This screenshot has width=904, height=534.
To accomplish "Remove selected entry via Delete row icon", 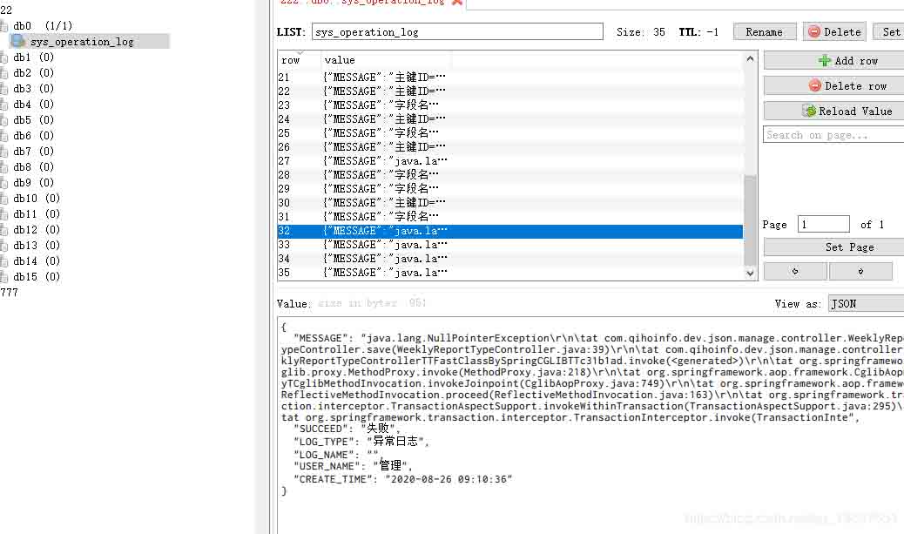I will pyautogui.click(x=814, y=85).
